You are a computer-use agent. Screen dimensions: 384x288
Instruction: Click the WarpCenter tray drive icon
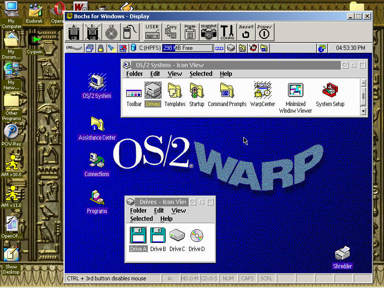coord(231,48)
